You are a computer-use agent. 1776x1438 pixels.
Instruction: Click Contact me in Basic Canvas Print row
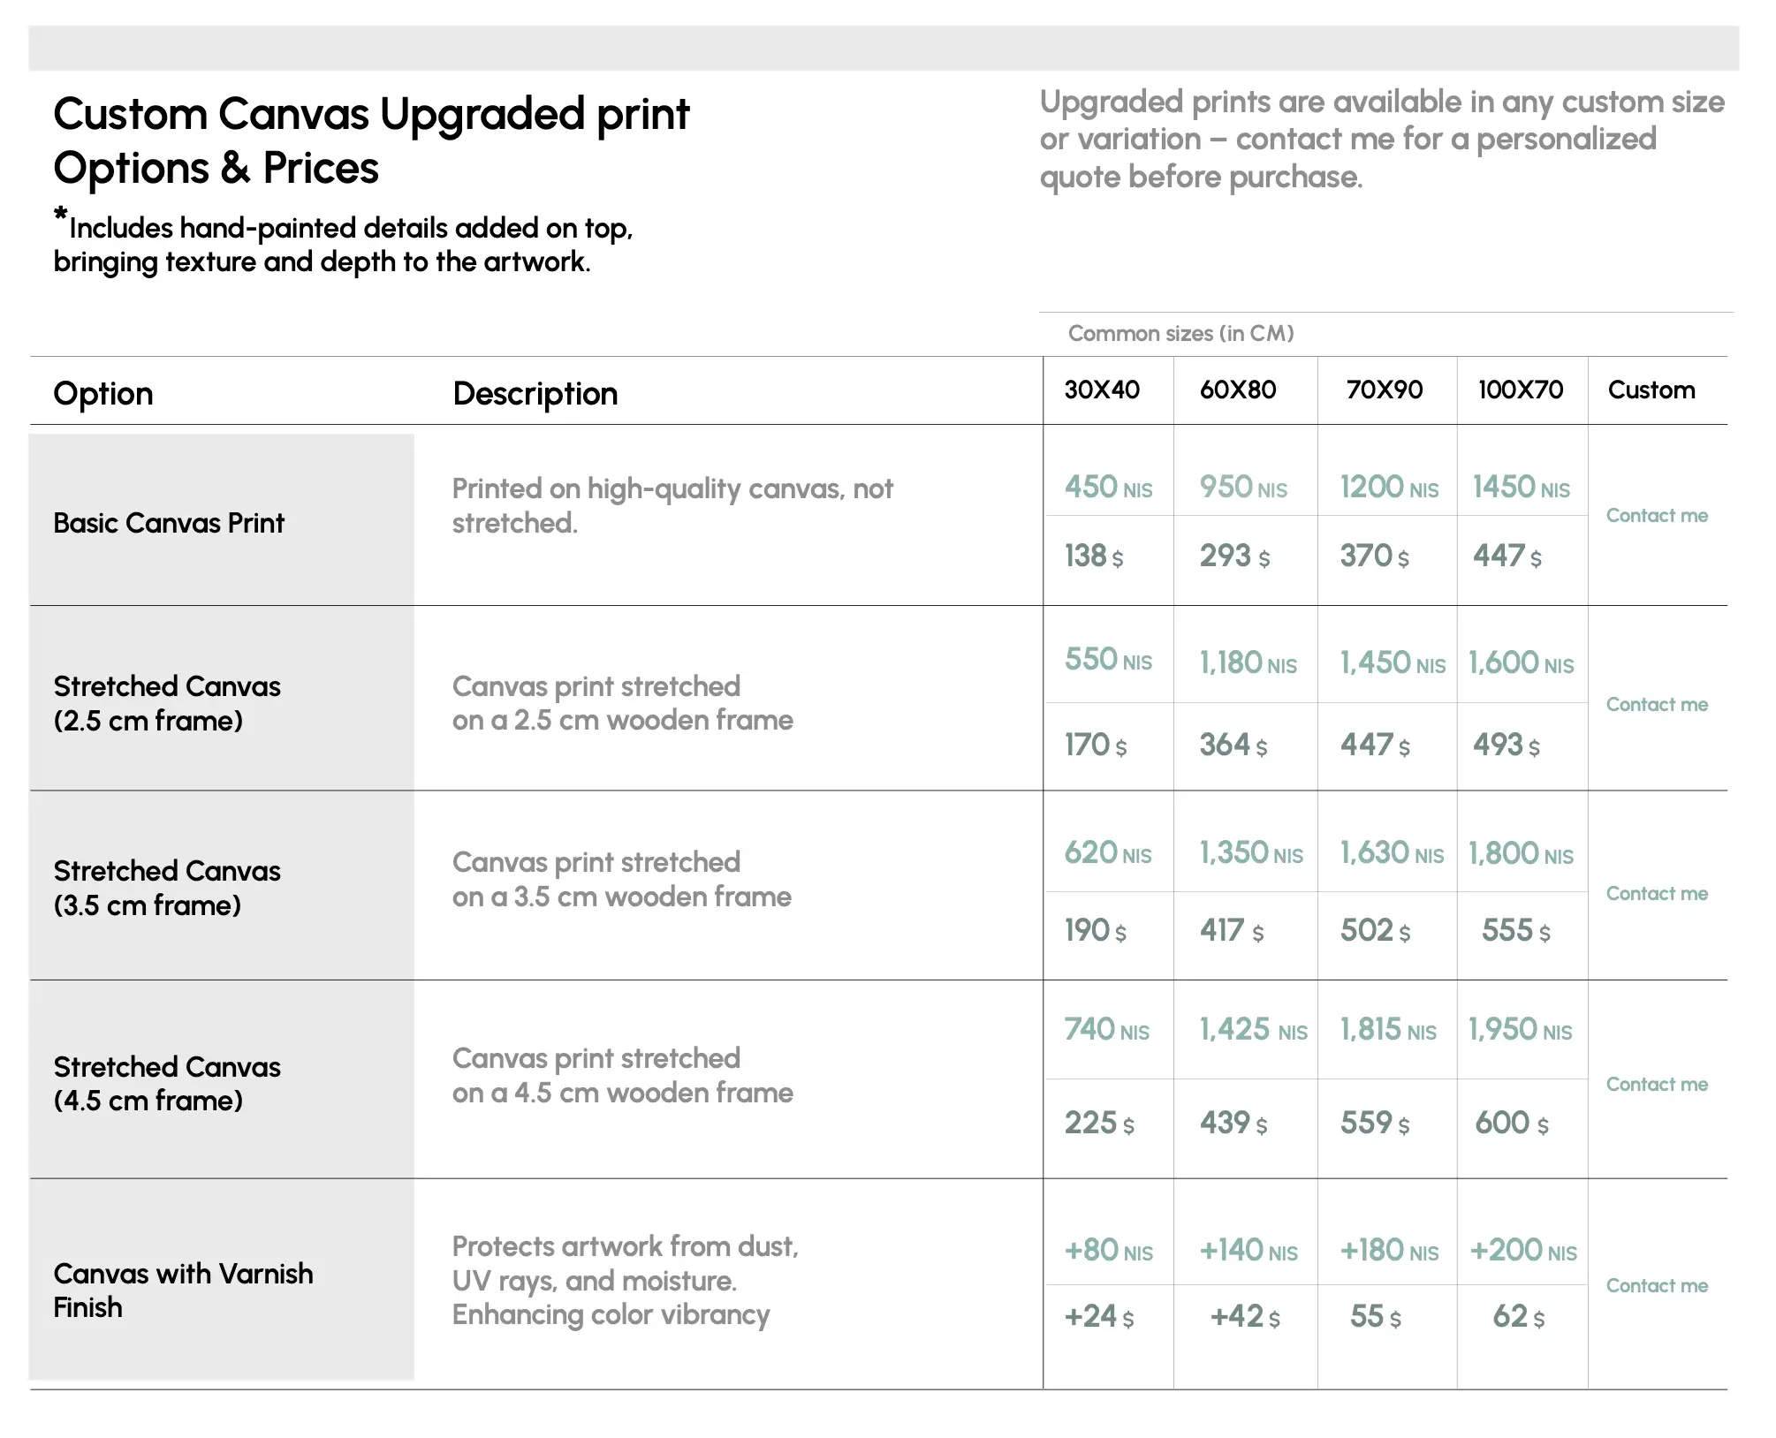(1657, 516)
